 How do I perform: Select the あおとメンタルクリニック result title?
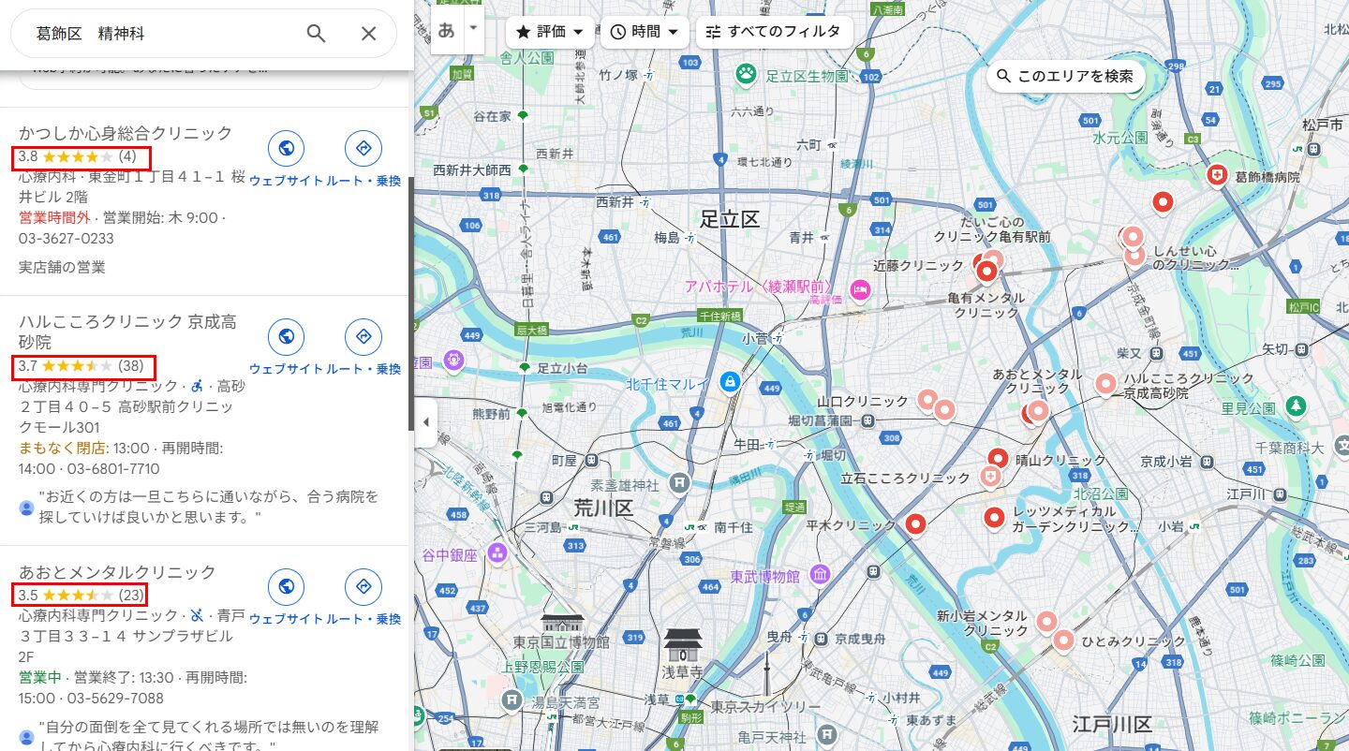click(117, 572)
